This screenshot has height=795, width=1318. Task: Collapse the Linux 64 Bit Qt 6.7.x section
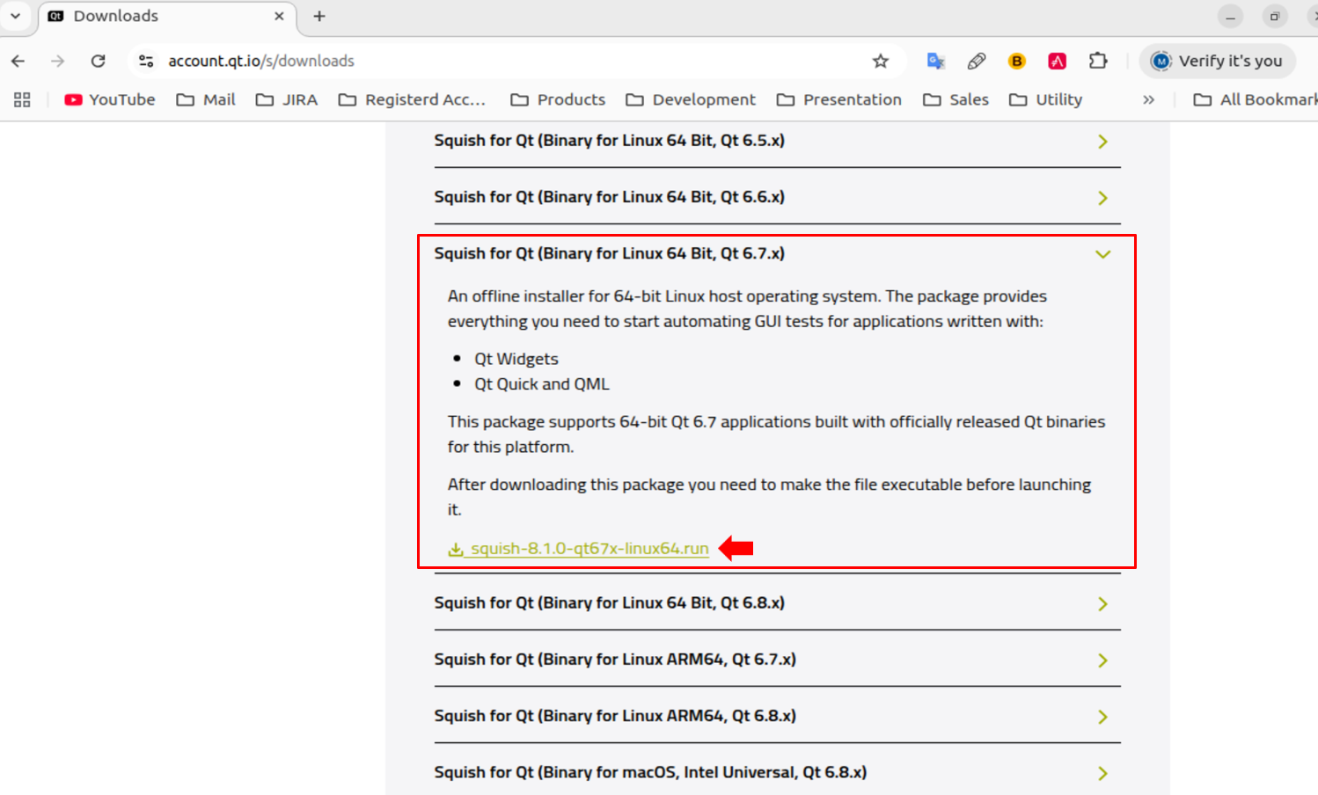1102,254
